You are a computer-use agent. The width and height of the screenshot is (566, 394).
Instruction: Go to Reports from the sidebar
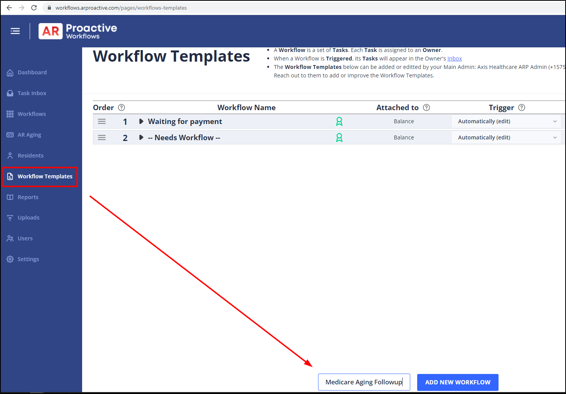point(28,197)
